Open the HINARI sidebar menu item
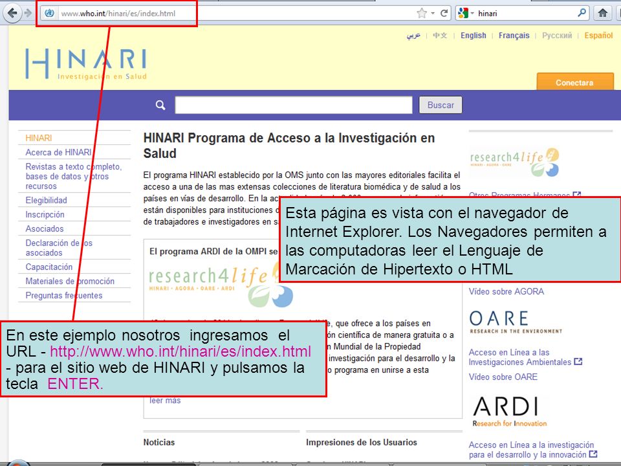 (38, 138)
